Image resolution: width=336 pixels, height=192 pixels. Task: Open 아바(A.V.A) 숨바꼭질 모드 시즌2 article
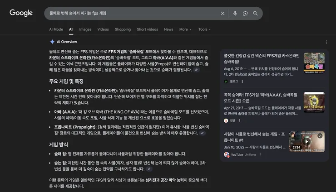click(x=261, y=98)
